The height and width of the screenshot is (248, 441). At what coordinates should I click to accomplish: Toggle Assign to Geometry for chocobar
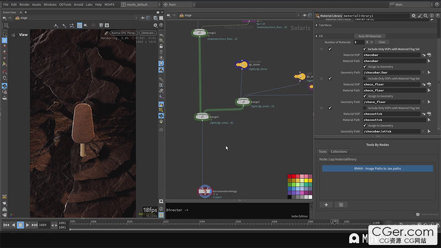pos(365,67)
